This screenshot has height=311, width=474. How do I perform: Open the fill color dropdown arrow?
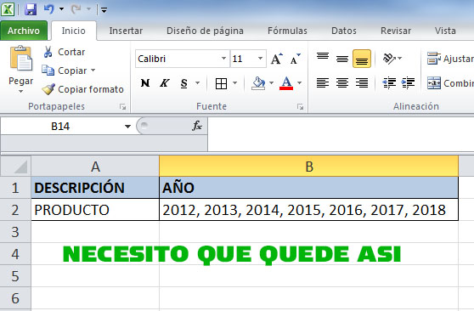(x=271, y=82)
